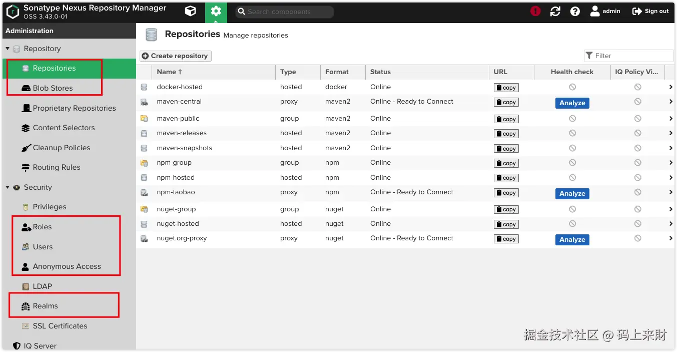Click the admin username label
This screenshot has height=352, width=677.
click(x=611, y=11)
